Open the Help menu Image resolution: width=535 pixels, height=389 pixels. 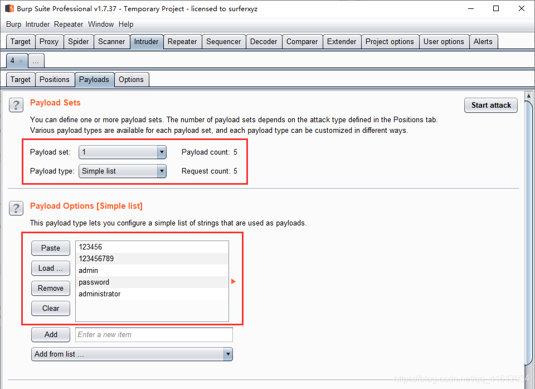pos(126,24)
